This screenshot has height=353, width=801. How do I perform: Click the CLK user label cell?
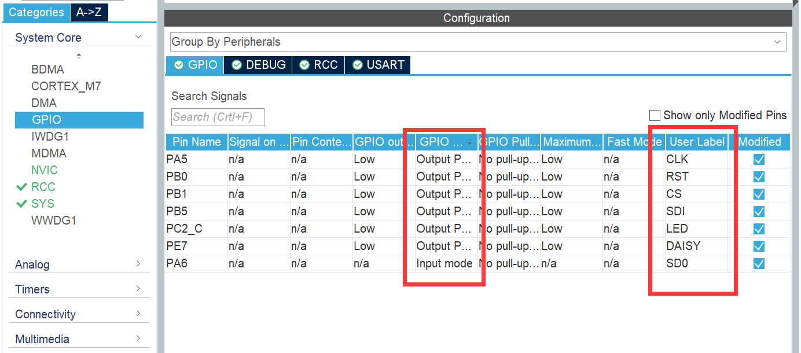coord(697,159)
